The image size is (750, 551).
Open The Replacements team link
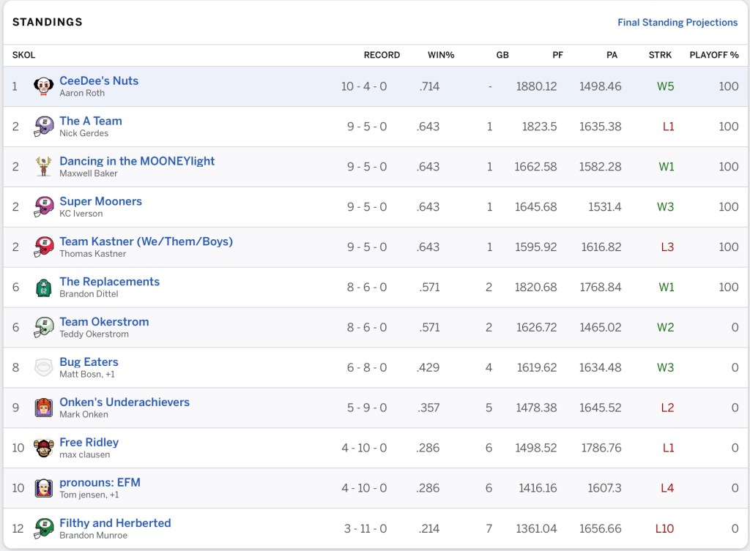(x=109, y=282)
